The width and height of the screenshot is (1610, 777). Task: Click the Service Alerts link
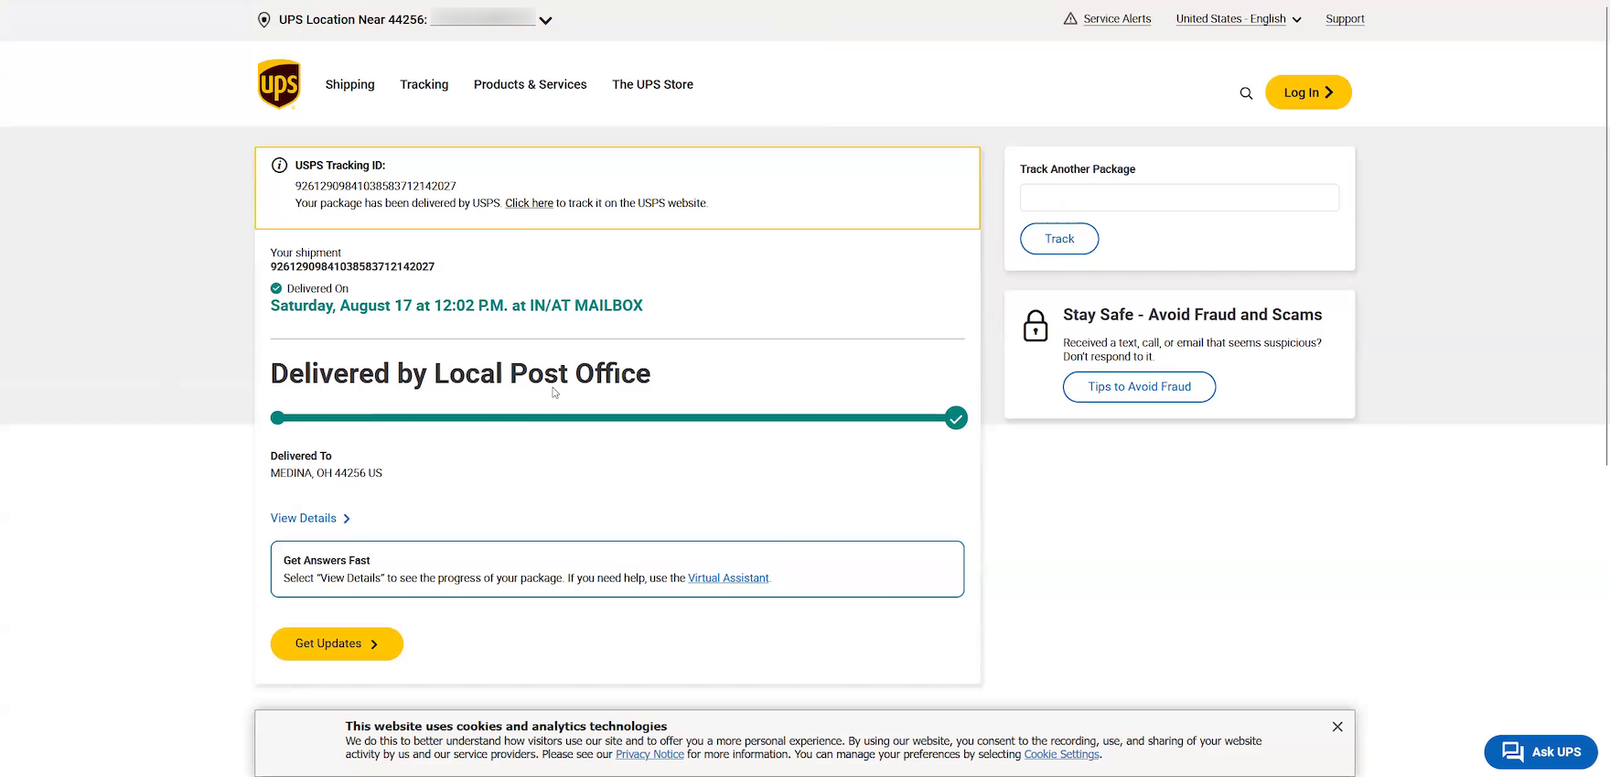[1117, 18]
